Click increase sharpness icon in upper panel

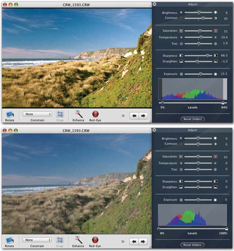216,56
